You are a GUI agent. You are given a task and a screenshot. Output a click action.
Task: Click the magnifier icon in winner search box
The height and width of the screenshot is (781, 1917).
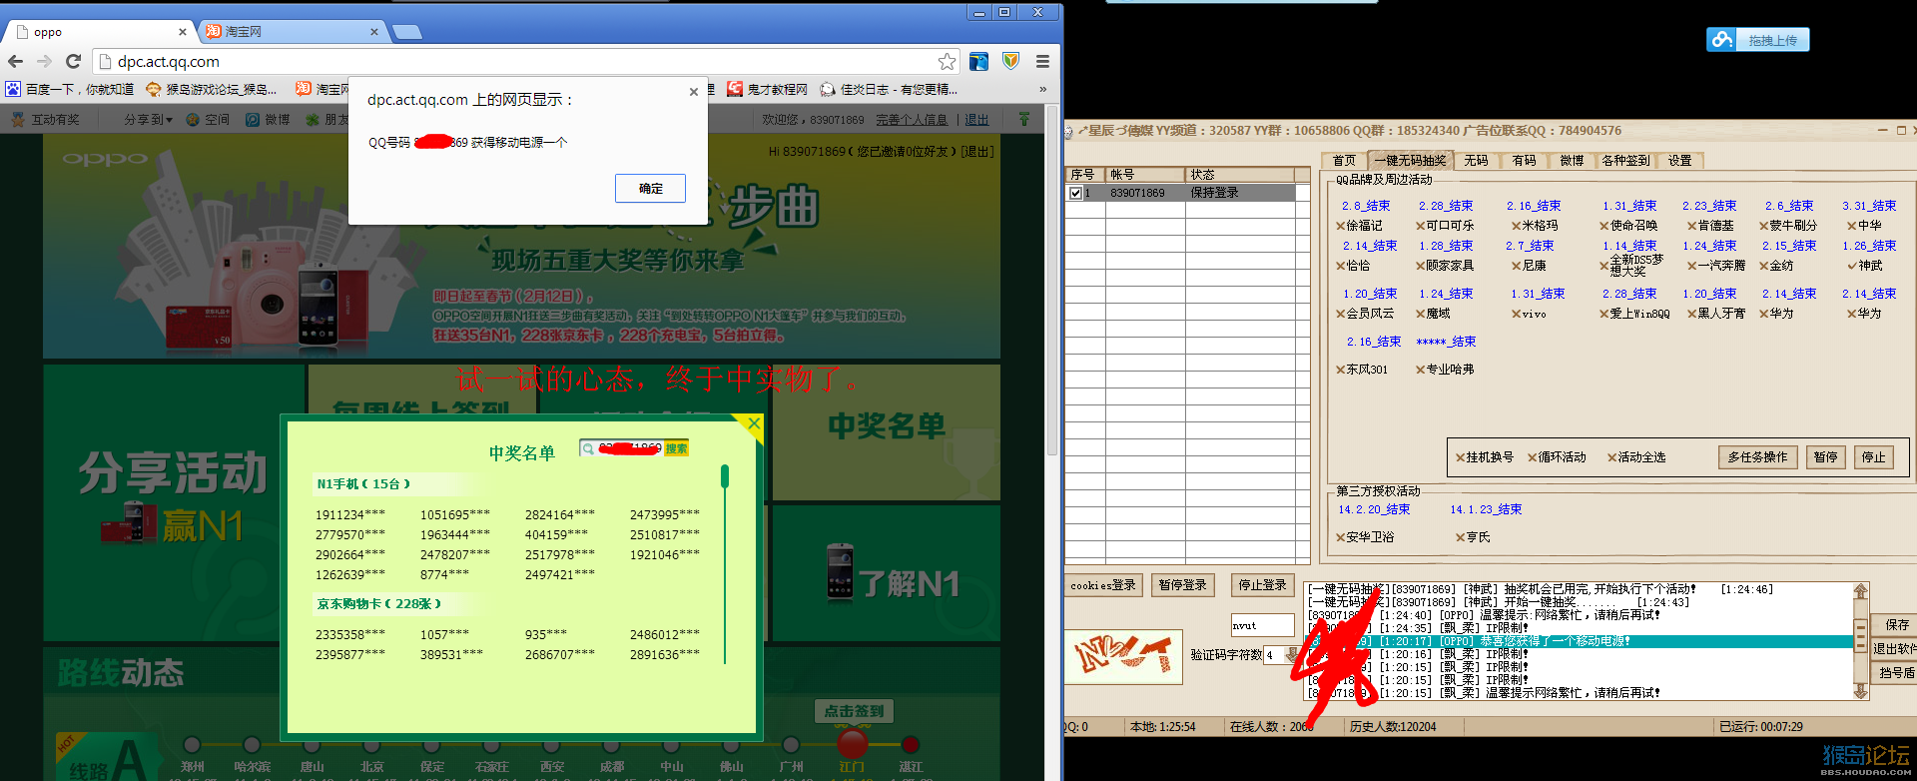coord(589,449)
